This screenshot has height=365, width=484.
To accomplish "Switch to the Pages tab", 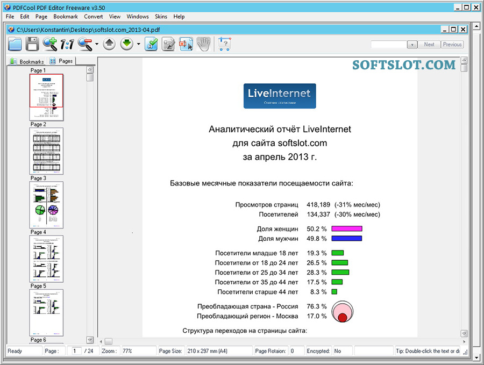I will [61, 61].
